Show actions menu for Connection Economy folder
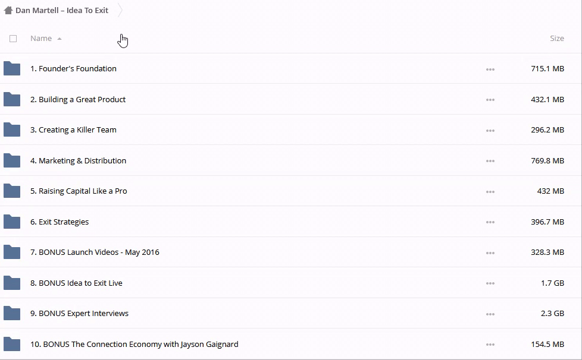The width and height of the screenshot is (582, 360). click(x=490, y=345)
